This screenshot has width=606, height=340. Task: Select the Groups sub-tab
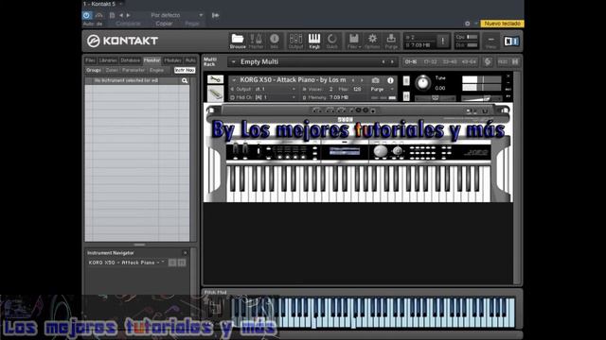[94, 70]
